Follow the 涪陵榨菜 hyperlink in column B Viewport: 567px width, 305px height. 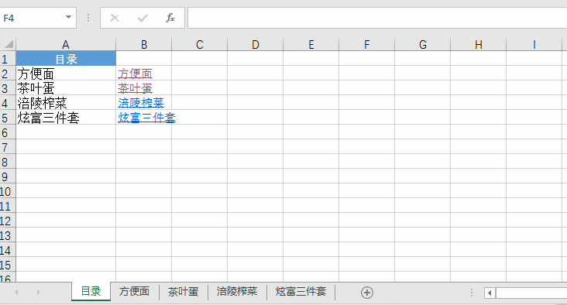(141, 103)
